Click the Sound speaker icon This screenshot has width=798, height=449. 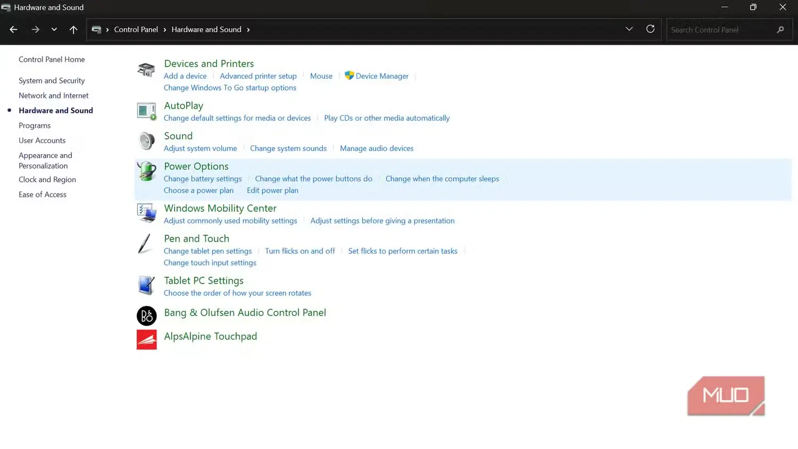[146, 142]
